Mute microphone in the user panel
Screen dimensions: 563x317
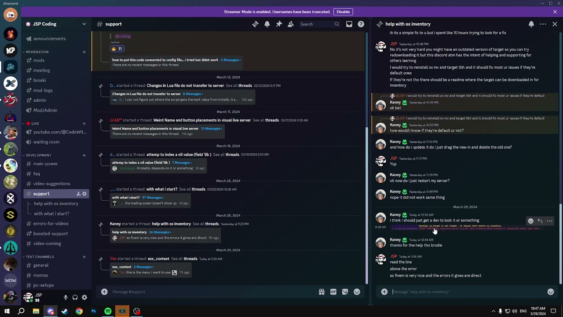[x=66, y=297]
